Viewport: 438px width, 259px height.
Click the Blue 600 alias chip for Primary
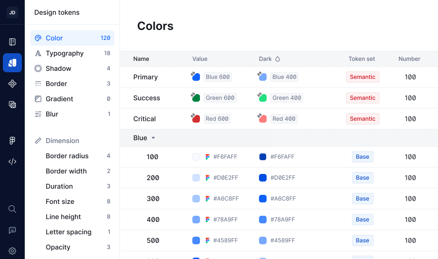click(x=218, y=77)
